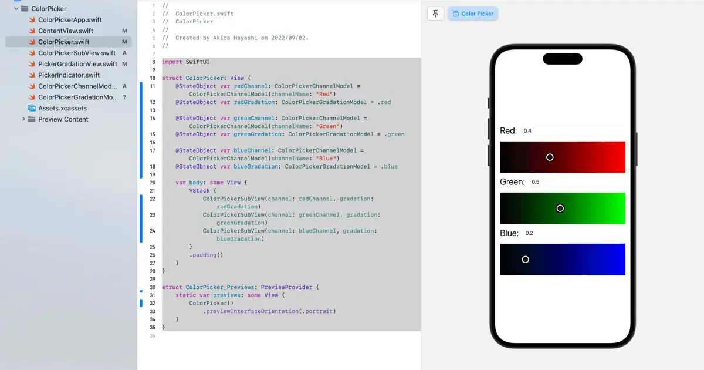Click the Blue value field 0.2

574,233
